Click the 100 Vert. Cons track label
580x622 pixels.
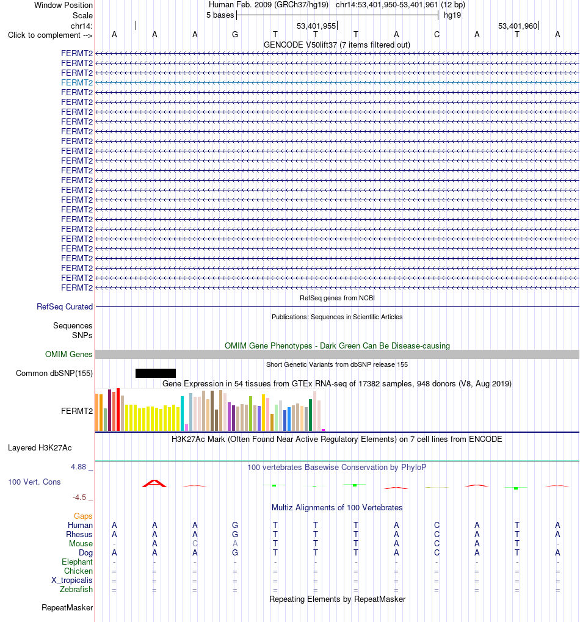pyautogui.click(x=35, y=482)
